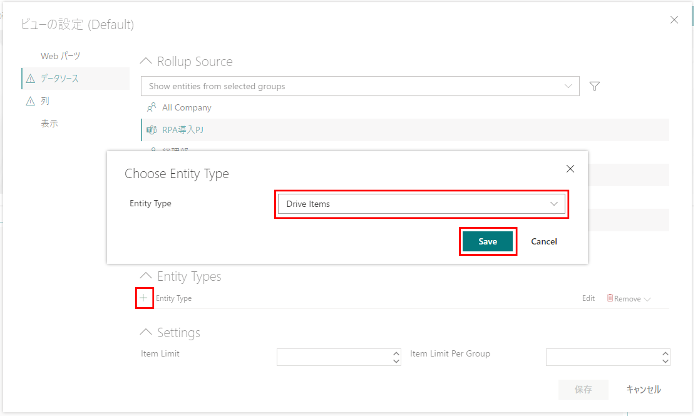Viewport: 694px width, 416px height.
Task: Click the Edit link for Entity Type
Action: pos(588,298)
